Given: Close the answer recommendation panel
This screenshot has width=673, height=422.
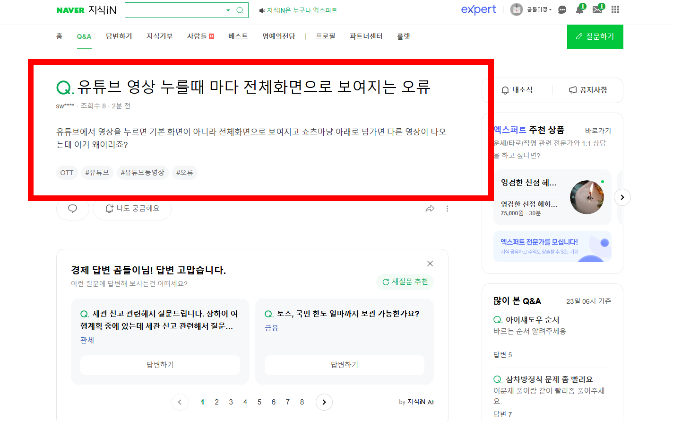Looking at the screenshot, I should (430, 264).
